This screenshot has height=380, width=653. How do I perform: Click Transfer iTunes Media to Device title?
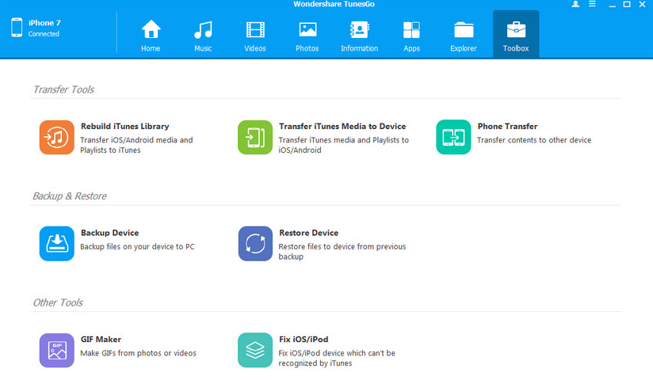342,126
